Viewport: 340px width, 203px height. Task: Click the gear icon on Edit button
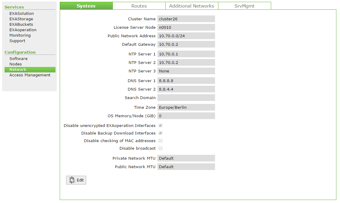(x=72, y=180)
